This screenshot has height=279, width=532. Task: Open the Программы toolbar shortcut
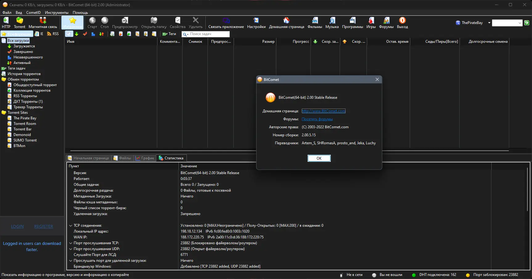point(352,23)
